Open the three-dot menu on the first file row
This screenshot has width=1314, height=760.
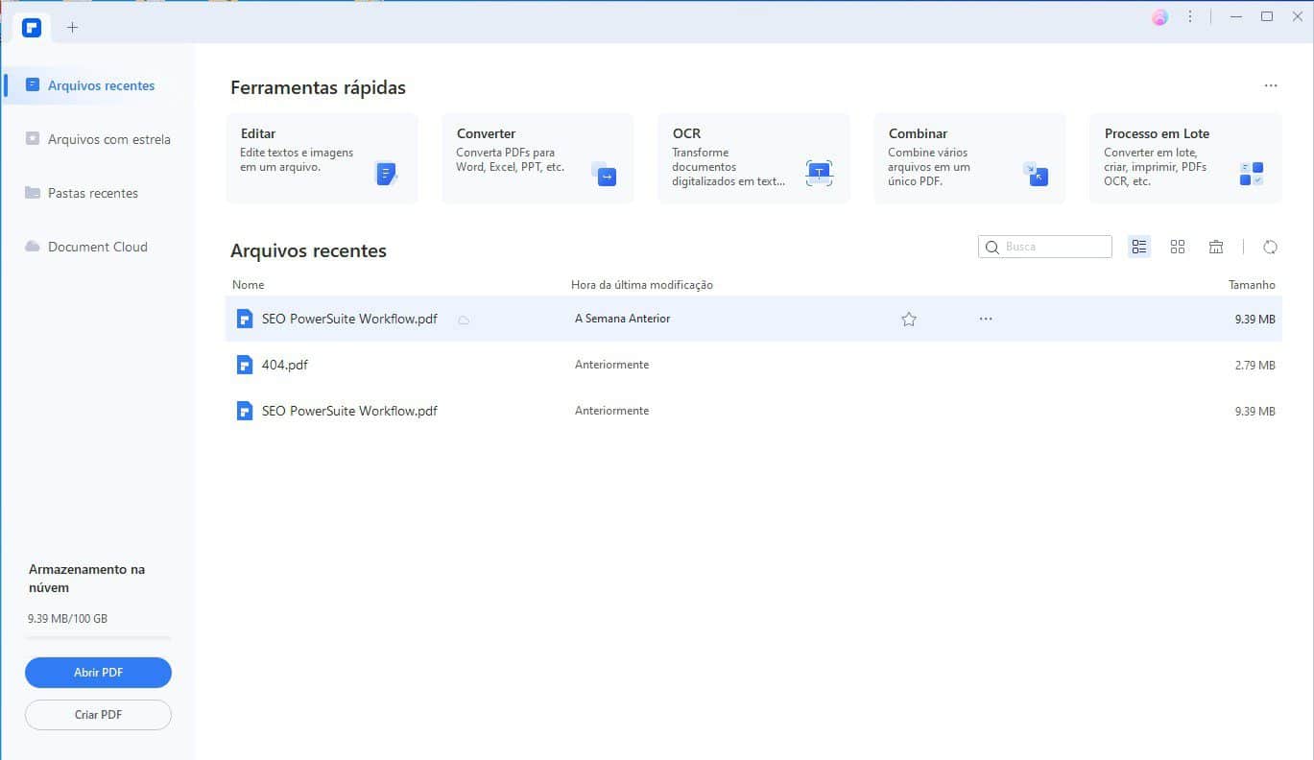pyautogui.click(x=986, y=319)
